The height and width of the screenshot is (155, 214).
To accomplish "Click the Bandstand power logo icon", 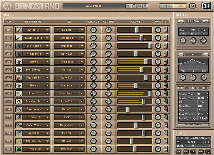I will 7,6.
